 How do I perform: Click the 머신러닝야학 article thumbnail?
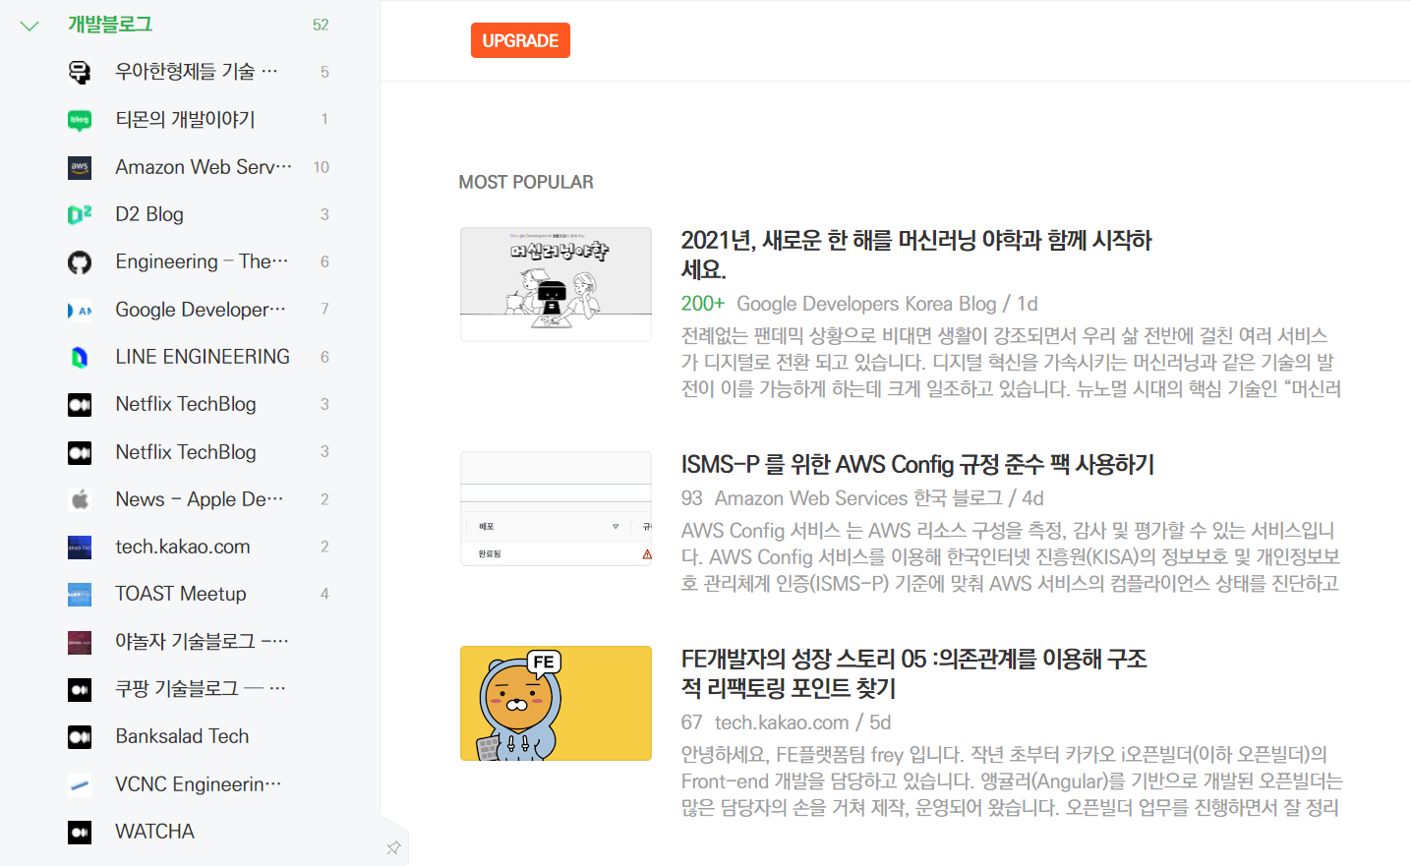(556, 284)
